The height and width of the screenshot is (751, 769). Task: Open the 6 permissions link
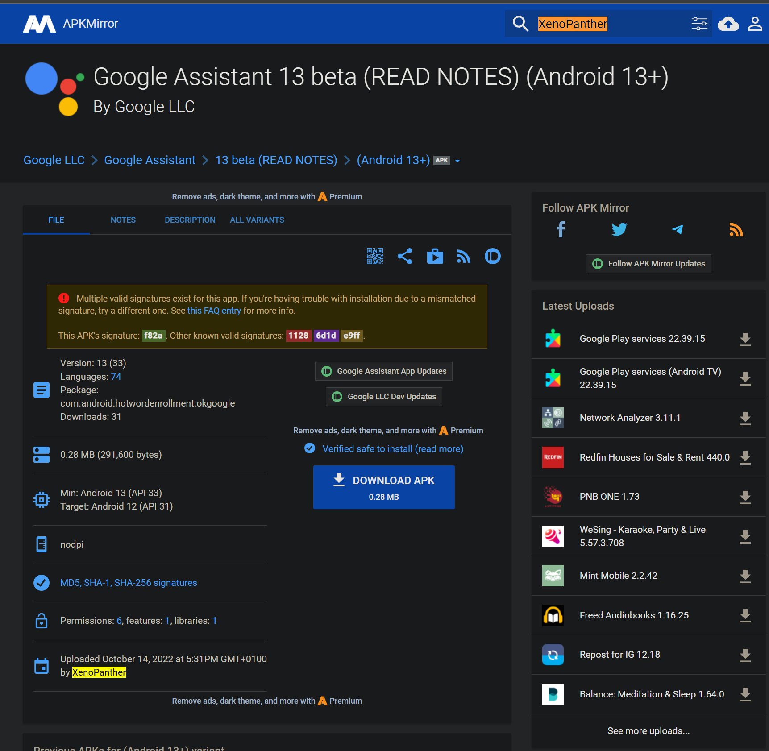click(x=119, y=621)
